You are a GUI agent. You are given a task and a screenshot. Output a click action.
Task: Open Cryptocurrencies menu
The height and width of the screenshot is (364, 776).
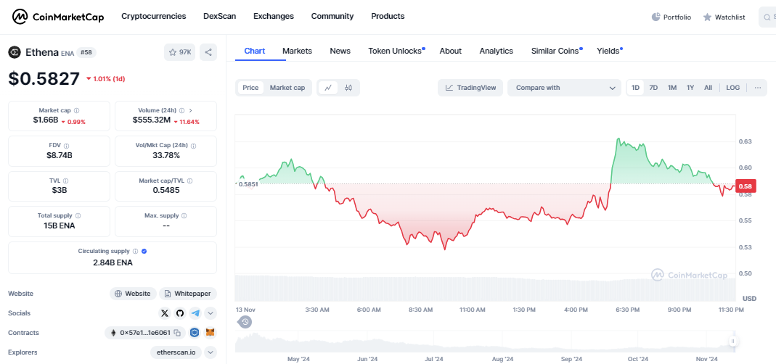(x=154, y=17)
